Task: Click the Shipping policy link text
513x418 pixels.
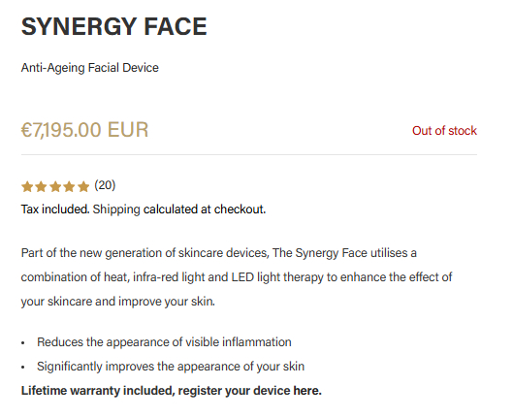Action: (x=116, y=209)
